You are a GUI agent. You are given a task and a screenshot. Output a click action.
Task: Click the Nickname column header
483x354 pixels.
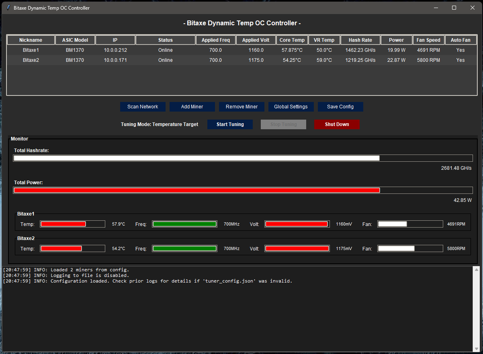click(31, 40)
